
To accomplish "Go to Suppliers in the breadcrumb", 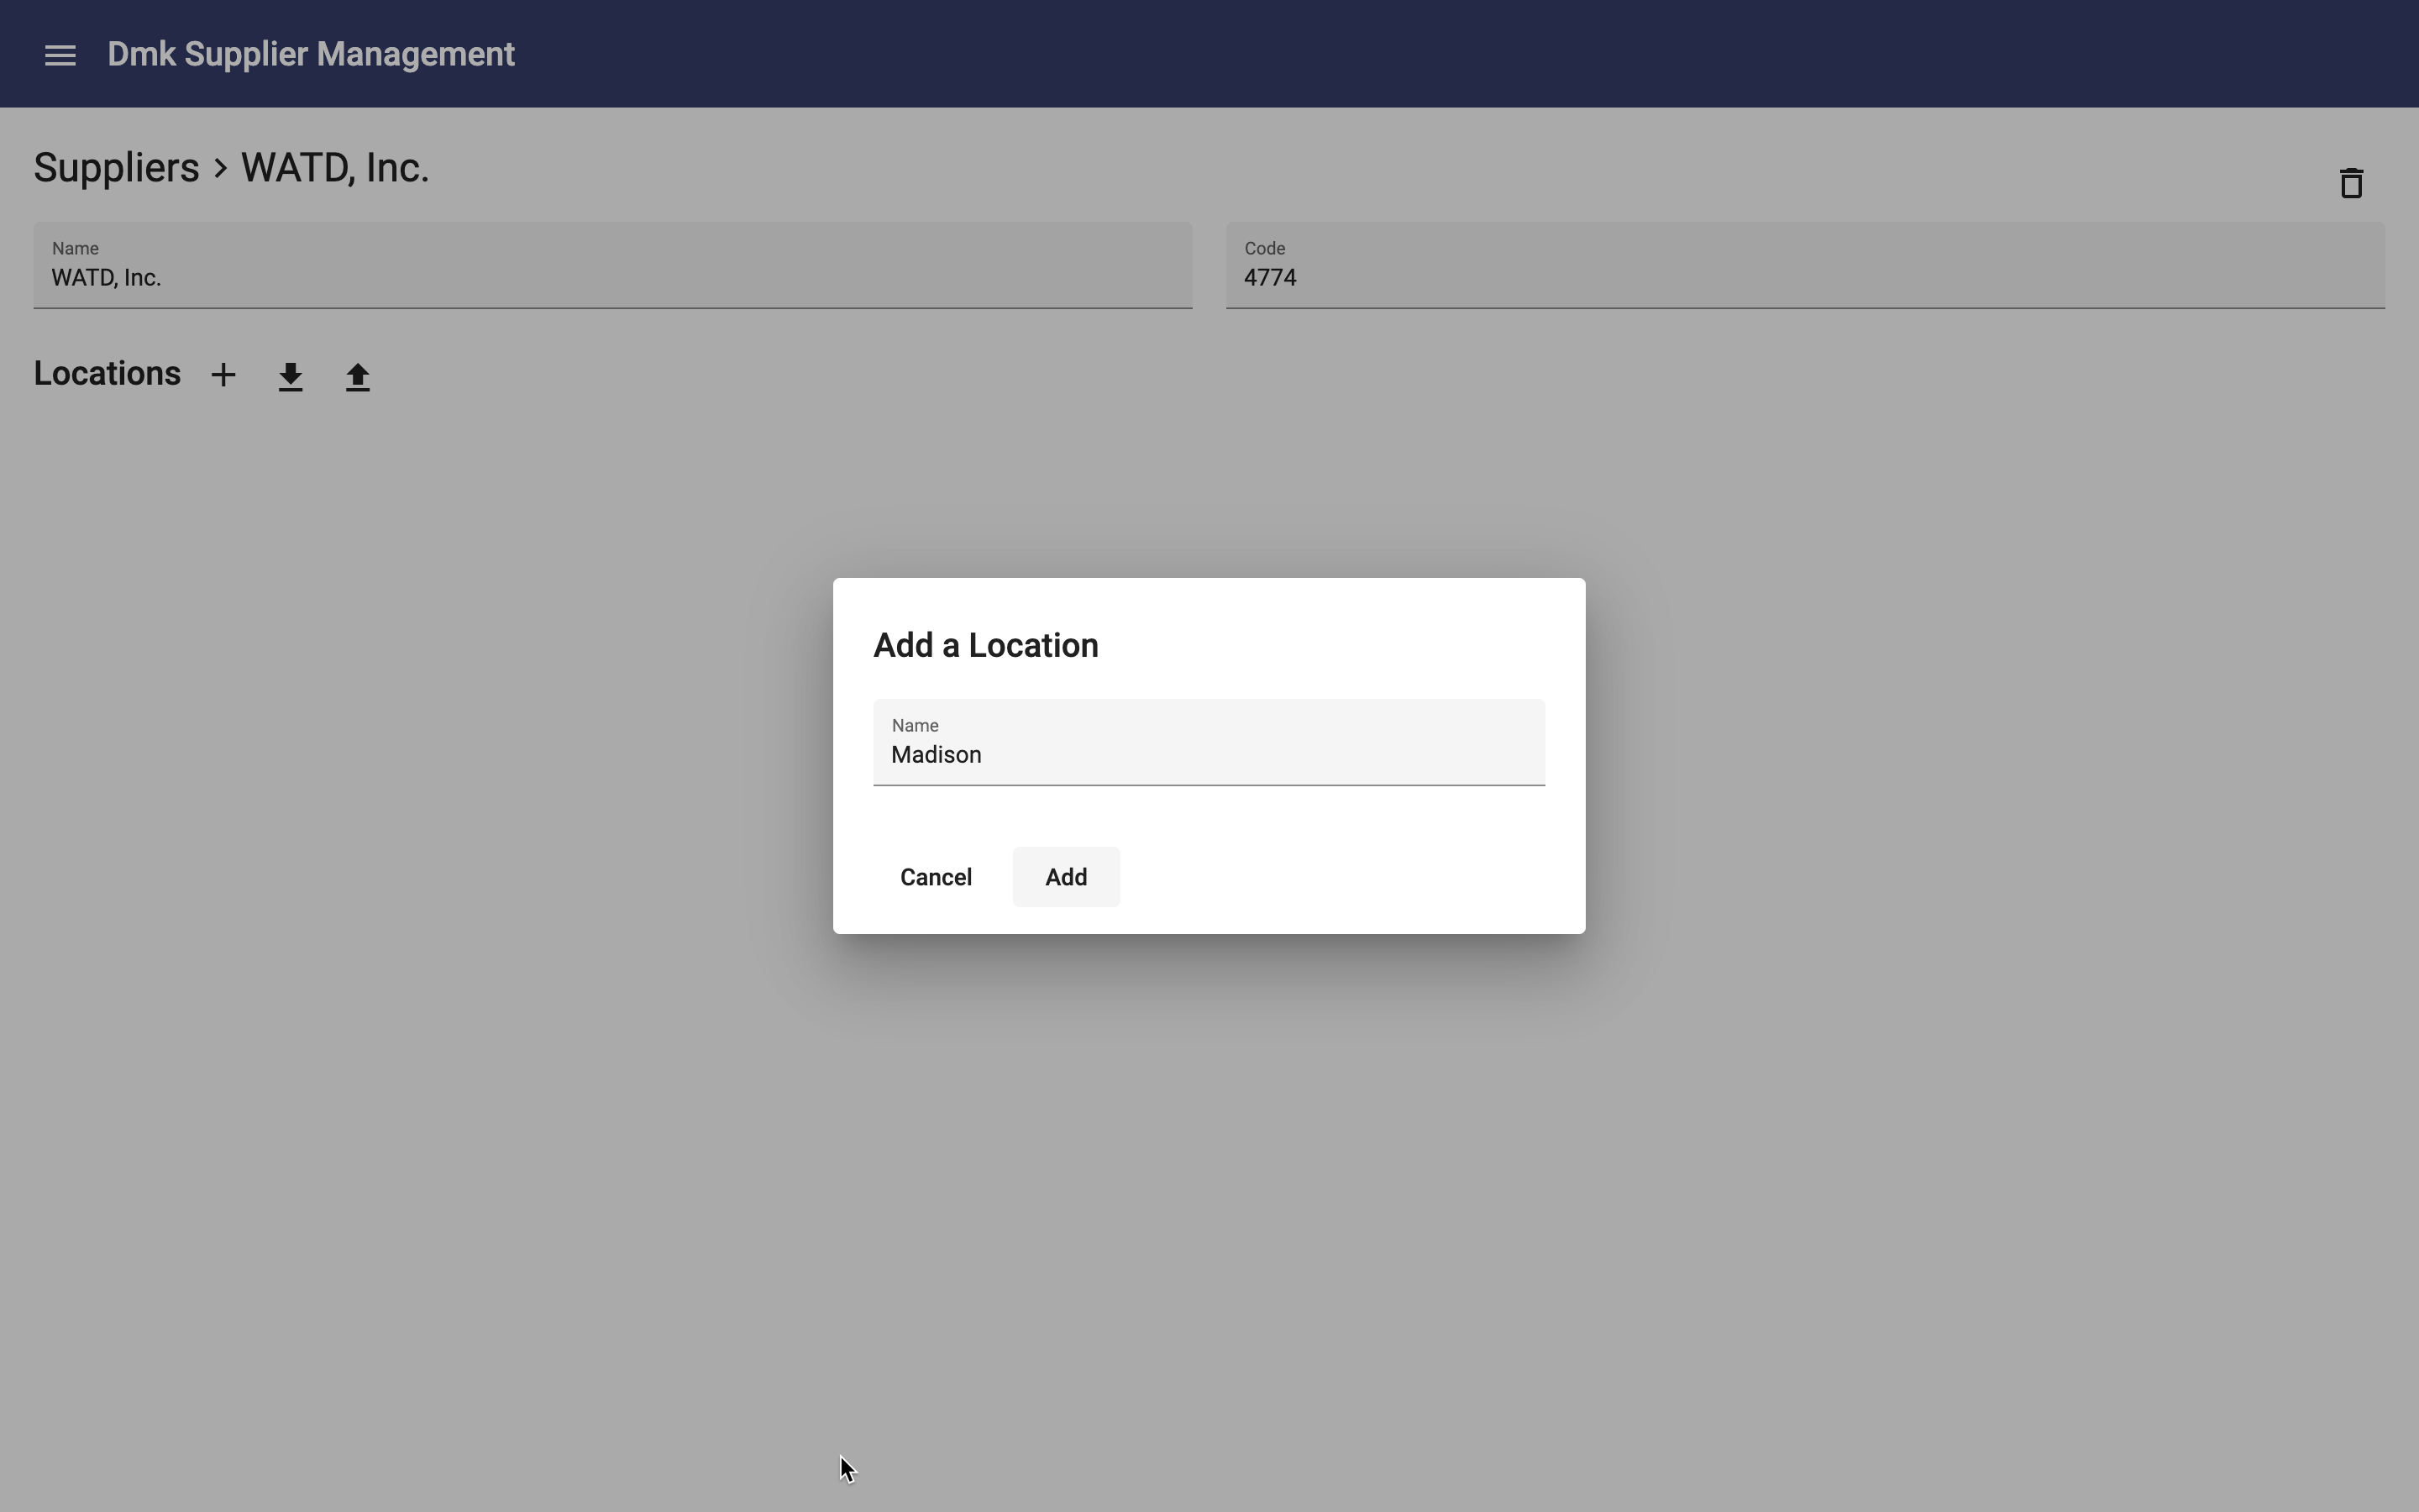I will pos(116,168).
